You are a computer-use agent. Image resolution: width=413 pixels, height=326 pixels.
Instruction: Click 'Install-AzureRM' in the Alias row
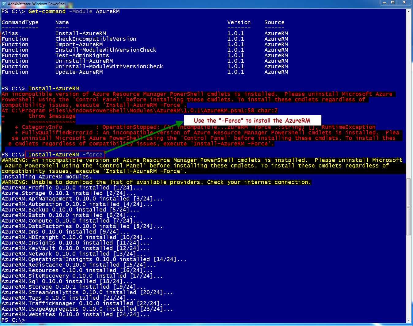(81, 33)
